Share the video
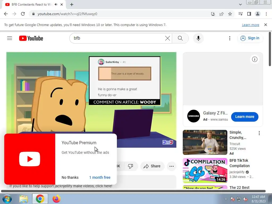The image size is (272, 204). (152, 166)
